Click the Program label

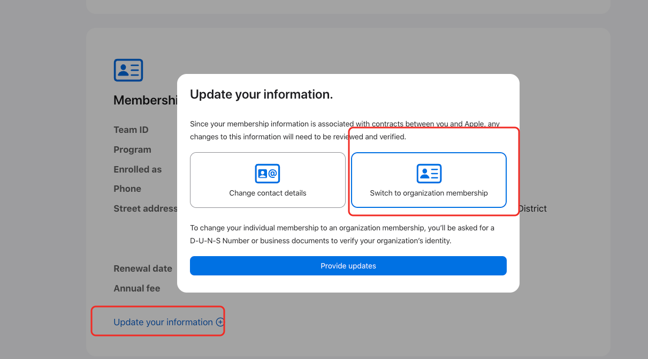(x=132, y=149)
